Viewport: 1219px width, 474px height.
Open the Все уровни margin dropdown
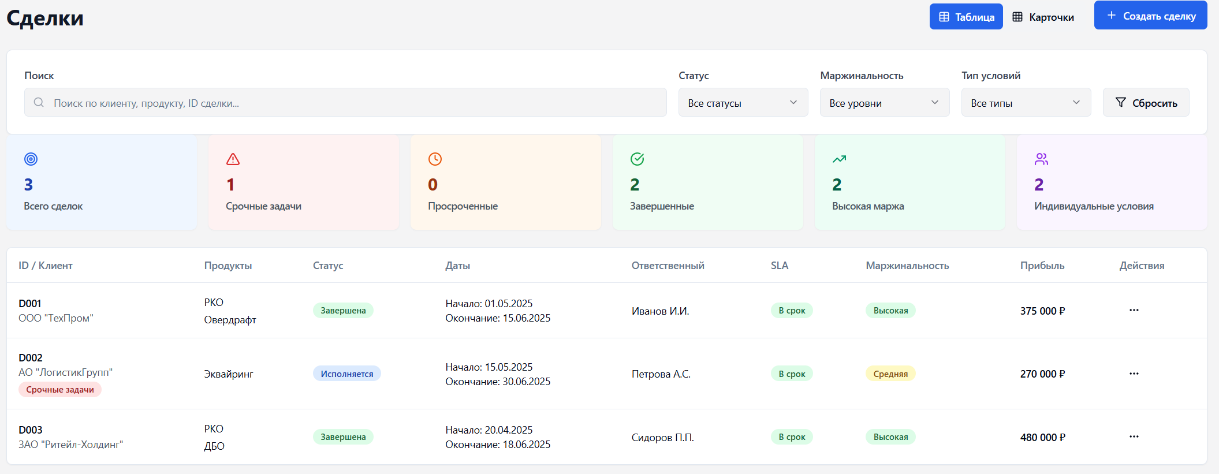point(884,103)
